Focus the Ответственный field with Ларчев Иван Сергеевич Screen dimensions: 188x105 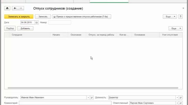click(152, 103)
